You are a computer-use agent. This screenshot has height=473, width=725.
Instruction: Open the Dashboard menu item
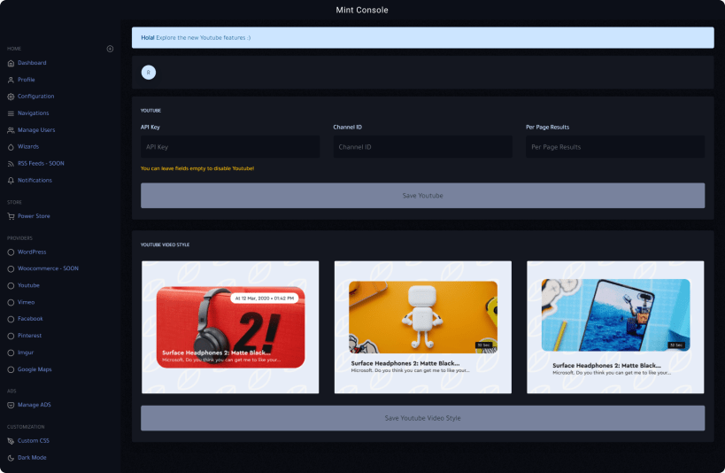[32, 63]
